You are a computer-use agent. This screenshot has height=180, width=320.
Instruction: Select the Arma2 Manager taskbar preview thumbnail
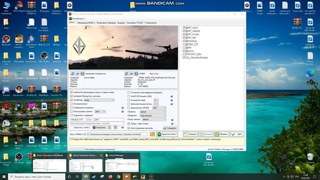(x=122, y=163)
